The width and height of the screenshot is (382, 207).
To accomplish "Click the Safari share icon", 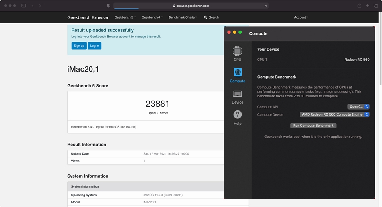I will [359, 6].
